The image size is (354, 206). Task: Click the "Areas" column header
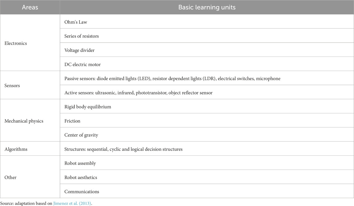30,7
